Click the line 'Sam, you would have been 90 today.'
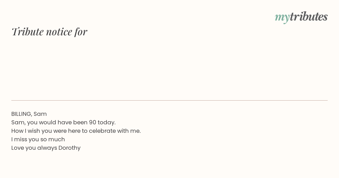 click(x=64, y=122)
